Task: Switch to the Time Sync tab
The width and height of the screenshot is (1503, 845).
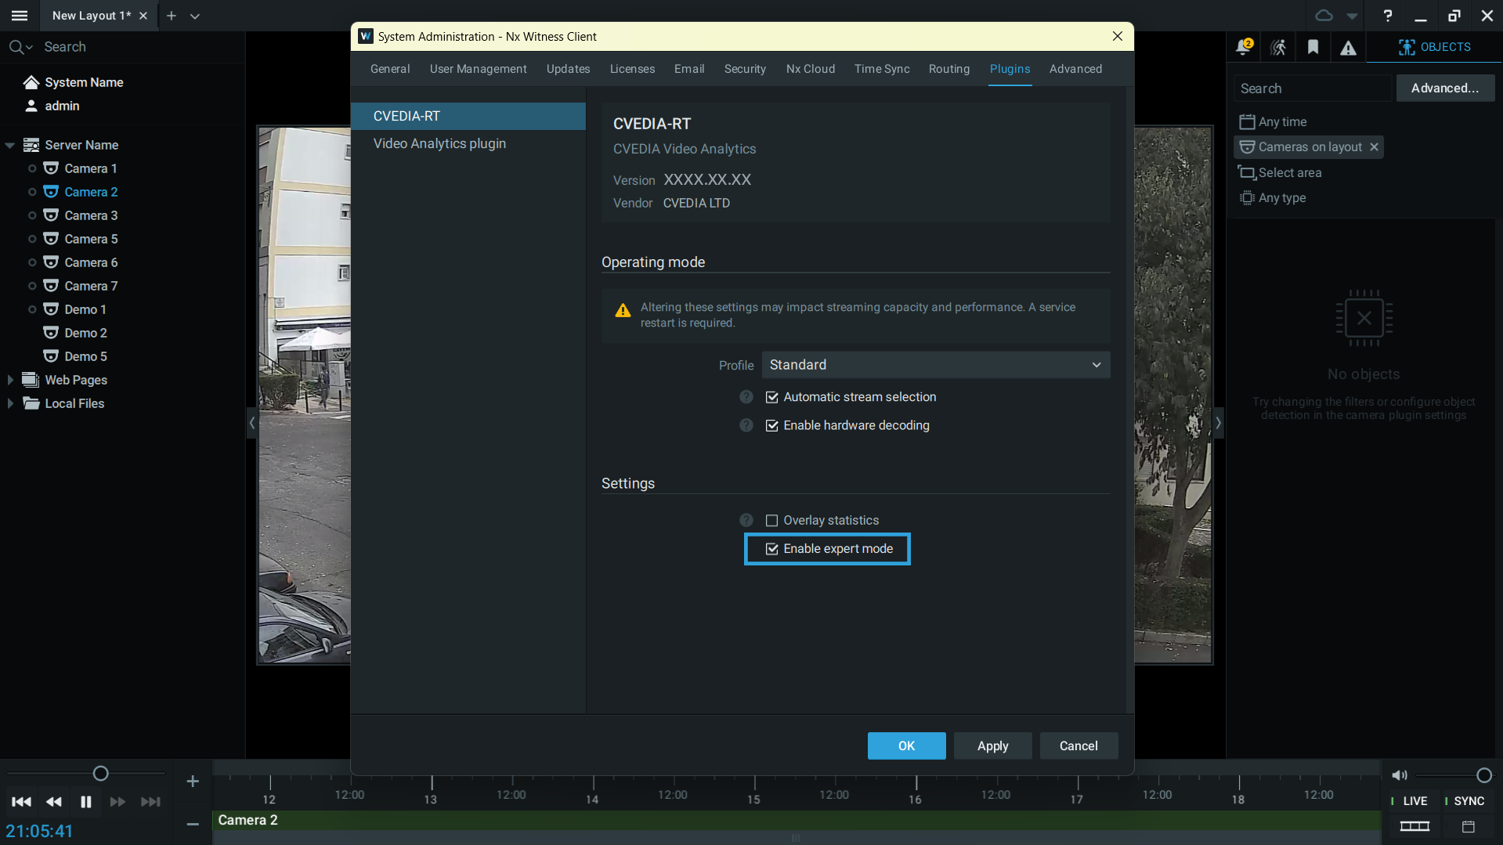Action: pyautogui.click(x=882, y=69)
